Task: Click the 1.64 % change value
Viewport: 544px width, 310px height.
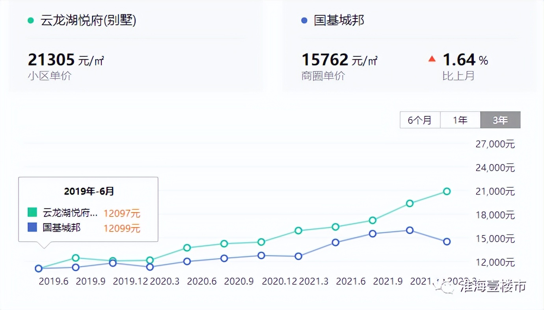Action: click(466, 60)
